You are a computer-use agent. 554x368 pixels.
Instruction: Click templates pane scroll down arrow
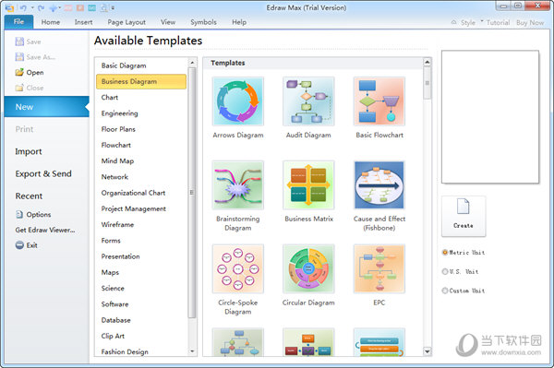coord(427,351)
